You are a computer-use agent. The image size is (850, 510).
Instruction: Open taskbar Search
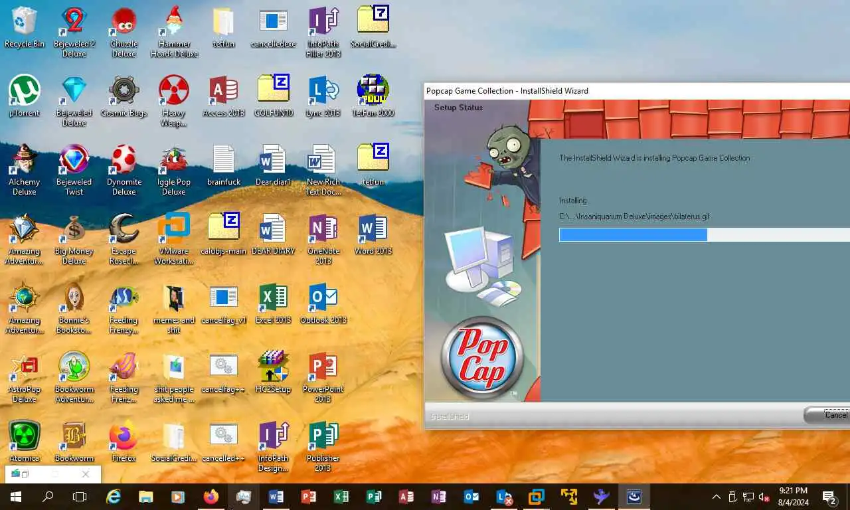tap(48, 497)
